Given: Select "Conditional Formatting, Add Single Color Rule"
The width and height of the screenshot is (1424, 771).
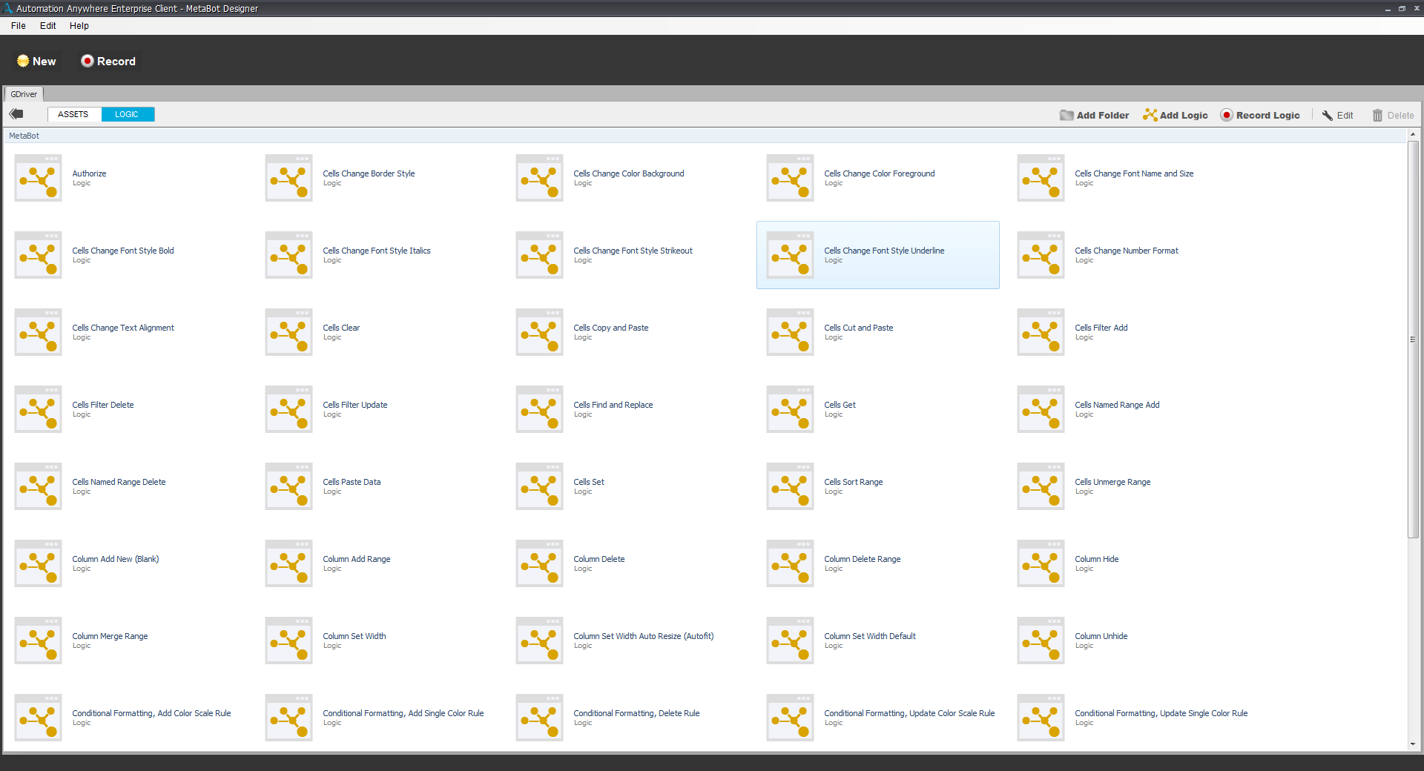Looking at the screenshot, I should click(x=403, y=713).
